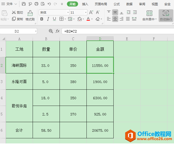Screen dimensions: 174x144
Task: Align text left in cell
Action: pyautogui.click(x=109, y=19)
